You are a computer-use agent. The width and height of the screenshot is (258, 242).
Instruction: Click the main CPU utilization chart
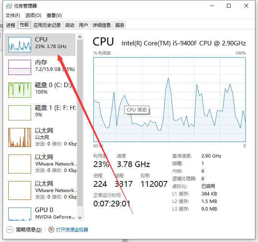point(170,99)
